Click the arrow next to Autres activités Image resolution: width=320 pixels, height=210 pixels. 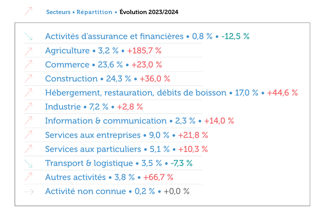click(28, 177)
